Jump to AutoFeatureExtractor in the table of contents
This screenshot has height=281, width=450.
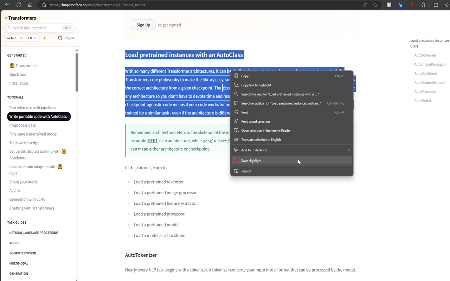(x=430, y=83)
